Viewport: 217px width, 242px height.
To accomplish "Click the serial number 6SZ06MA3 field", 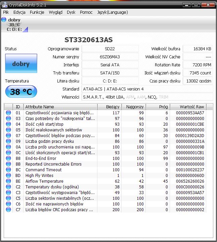I will pos(110,57).
